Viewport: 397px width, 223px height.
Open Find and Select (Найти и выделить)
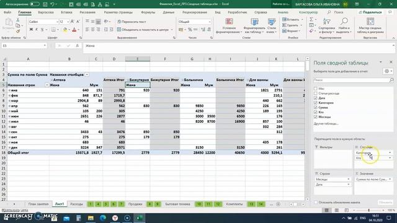(344, 26)
